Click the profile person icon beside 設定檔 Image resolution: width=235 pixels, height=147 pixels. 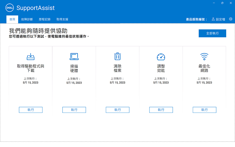[213, 19]
